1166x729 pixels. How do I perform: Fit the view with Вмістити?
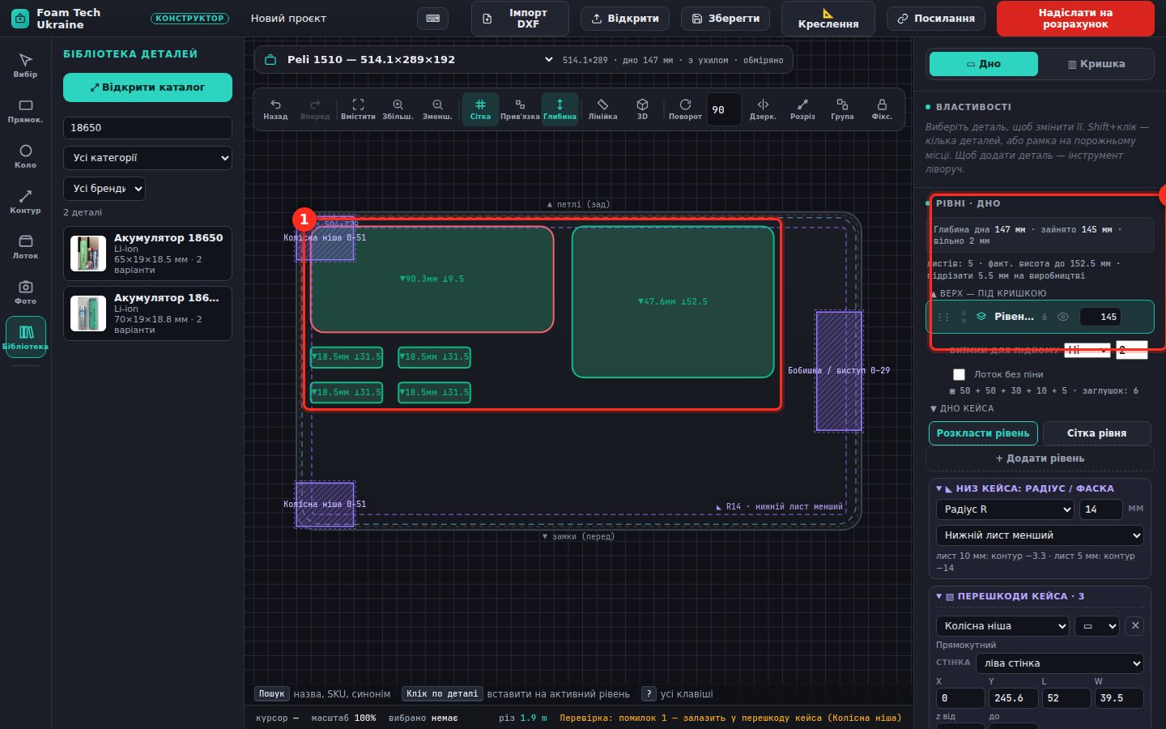pos(358,109)
